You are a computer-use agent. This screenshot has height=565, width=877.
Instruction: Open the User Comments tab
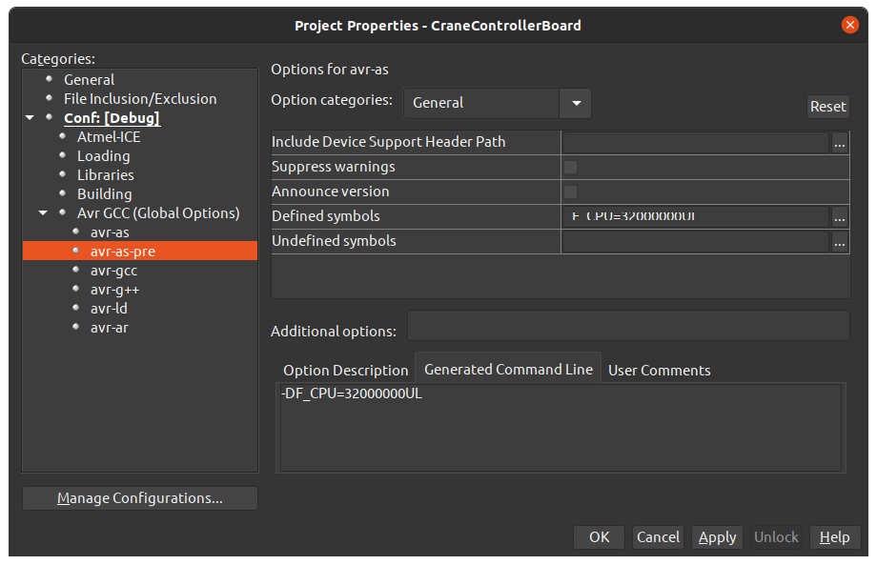click(659, 371)
